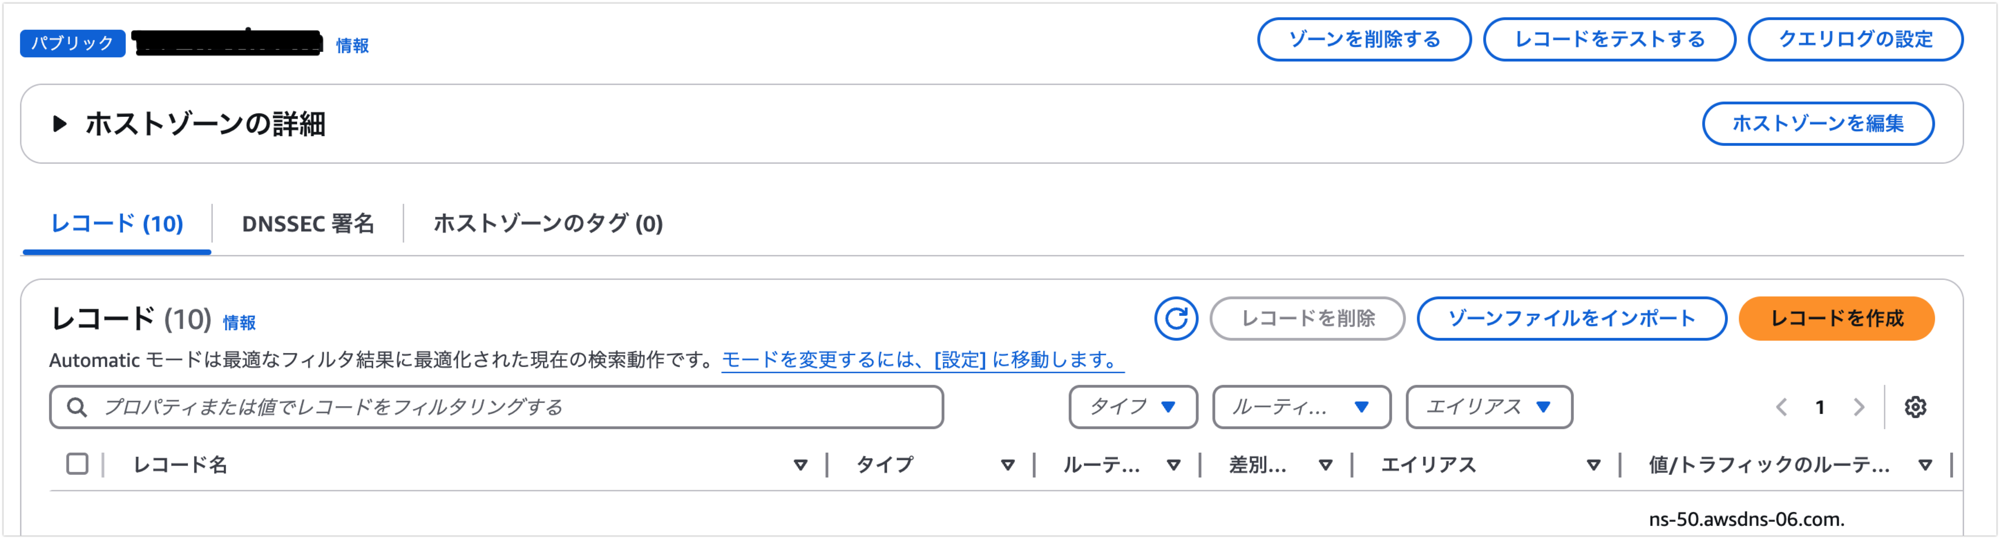Sort by レコード名 column arrow
Screen dimensions: 2000x539
tap(800, 465)
